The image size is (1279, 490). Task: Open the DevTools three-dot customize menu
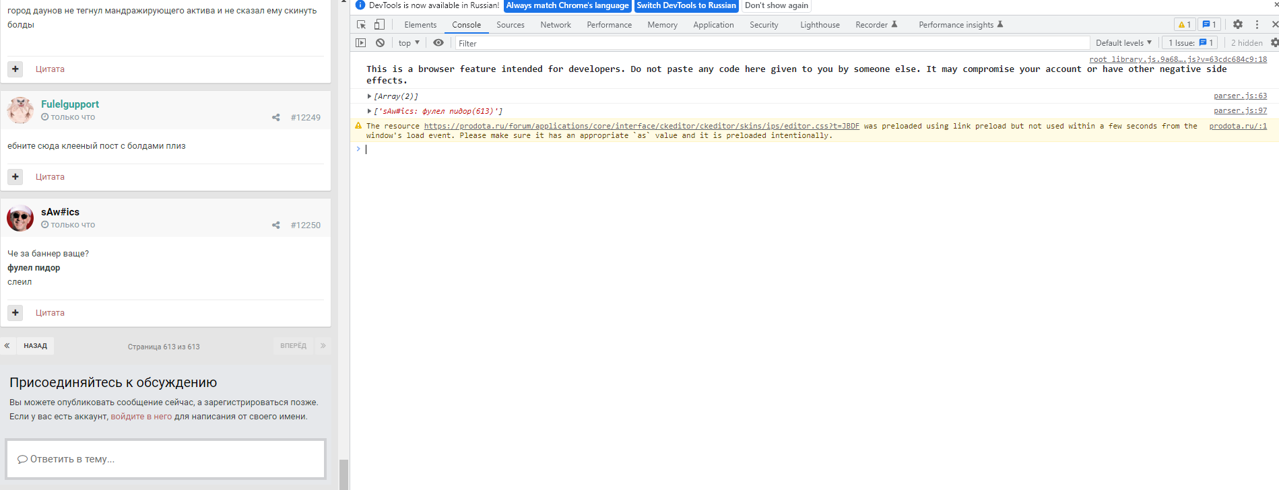point(1257,25)
